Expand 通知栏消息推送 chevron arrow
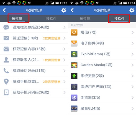Viewport: 136px width, 115px height. pyautogui.click(x=65, y=27)
